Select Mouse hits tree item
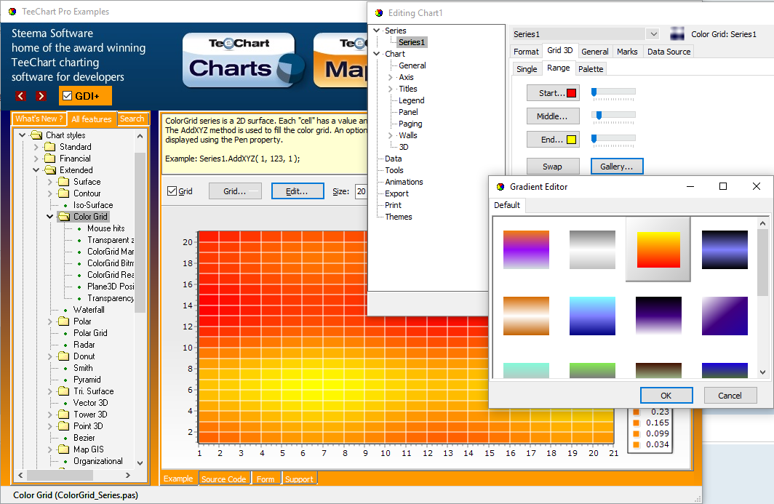The width and height of the screenshot is (774, 504). [105, 228]
